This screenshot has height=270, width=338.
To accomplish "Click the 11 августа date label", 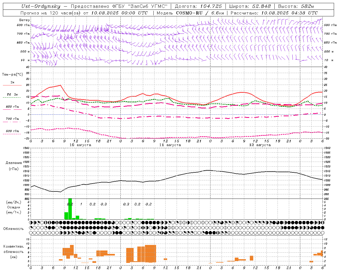I will point(170,145).
